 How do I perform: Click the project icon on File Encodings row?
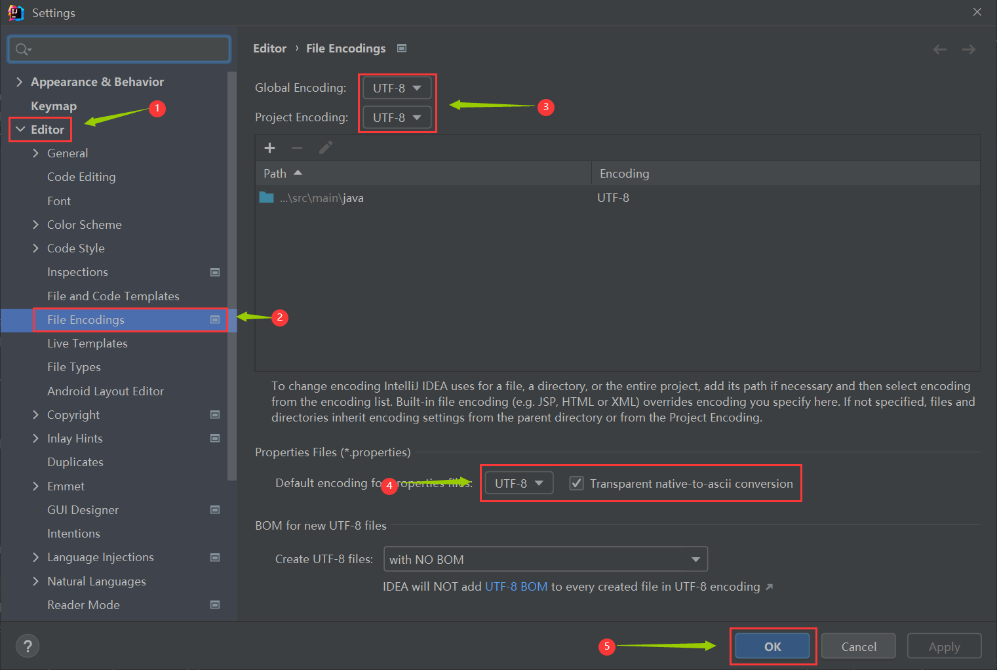click(x=215, y=319)
